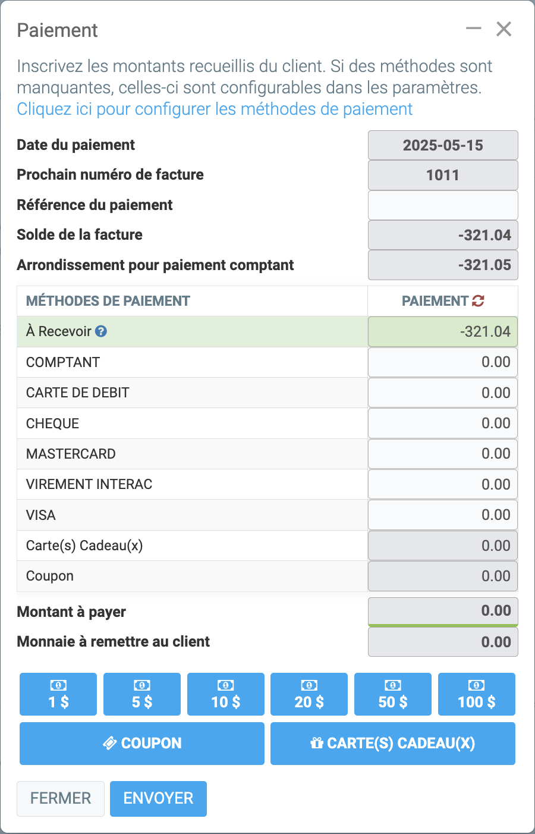Click the COUPON button
The width and height of the screenshot is (535, 834).
click(x=142, y=744)
